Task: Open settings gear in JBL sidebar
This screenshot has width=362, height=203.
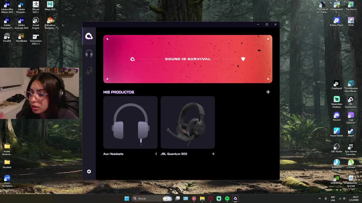Action: 89,171
